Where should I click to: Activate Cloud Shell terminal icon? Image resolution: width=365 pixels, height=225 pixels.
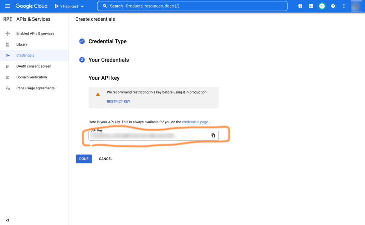(311, 6)
